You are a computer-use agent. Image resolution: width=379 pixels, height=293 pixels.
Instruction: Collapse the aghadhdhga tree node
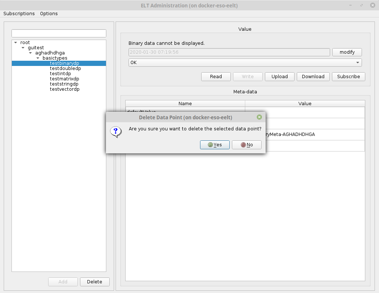coord(30,53)
